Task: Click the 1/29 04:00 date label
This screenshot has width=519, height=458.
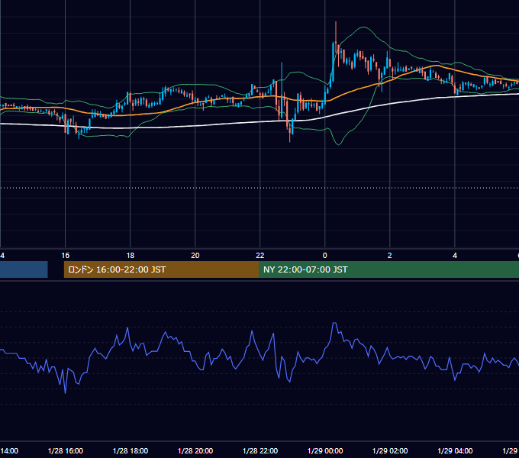Action: click(x=455, y=450)
